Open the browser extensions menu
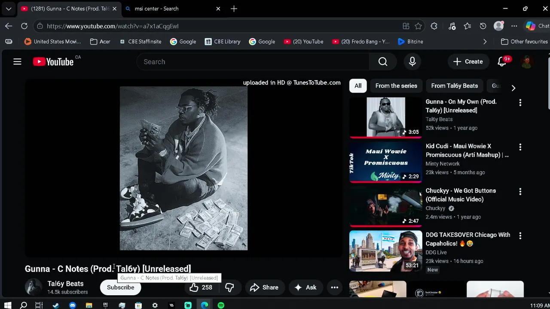Image resolution: width=550 pixels, height=309 pixels. click(x=434, y=26)
